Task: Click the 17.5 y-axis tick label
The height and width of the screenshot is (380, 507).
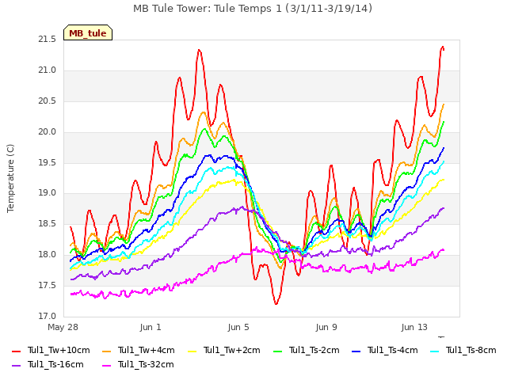Action: point(48,285)
